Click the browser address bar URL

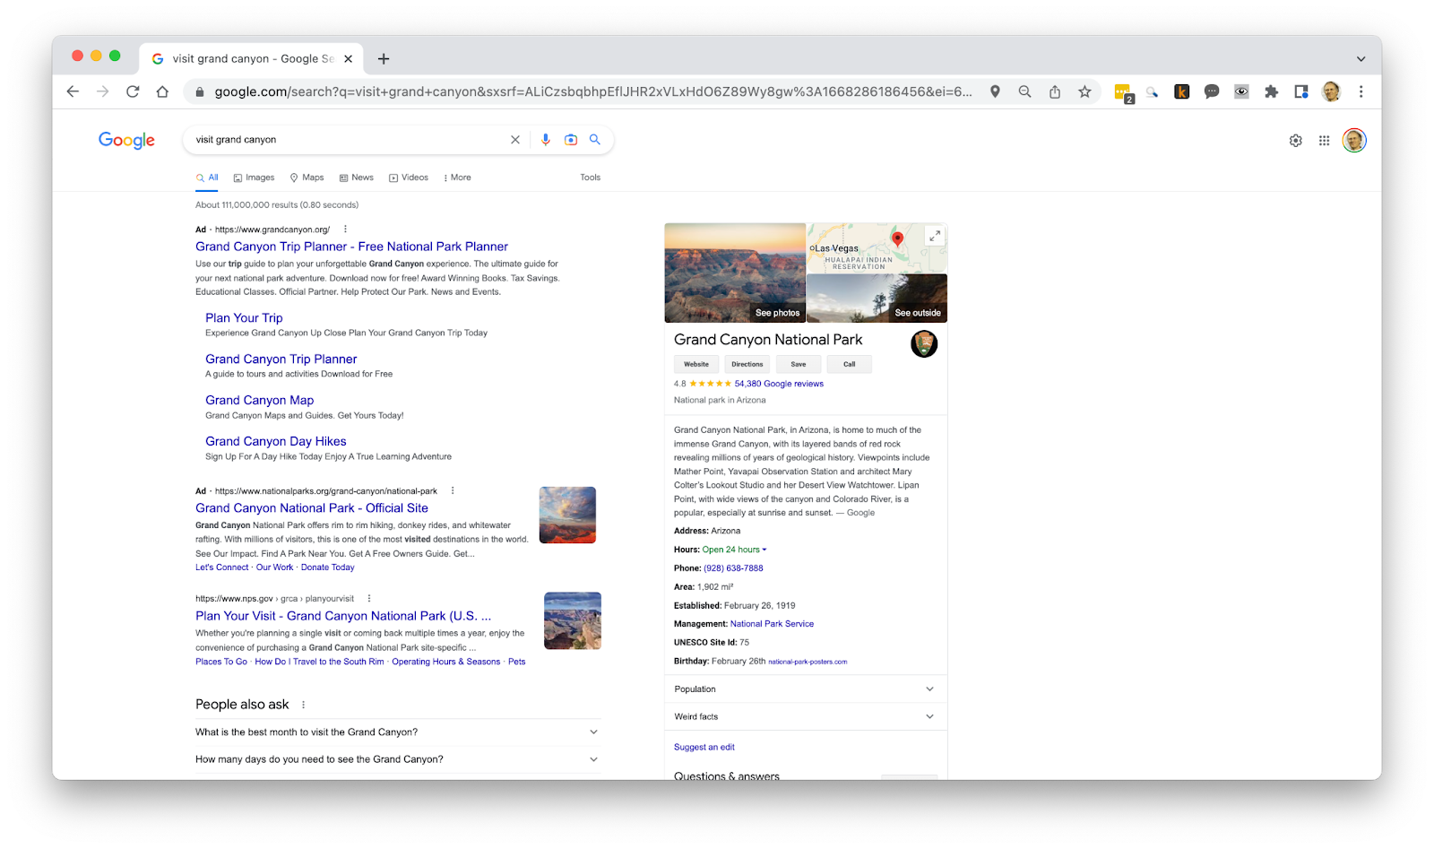(592, 91)
